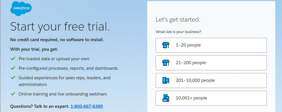Image resolution: width=282 pixels, height=112 pixels.
Task: Select the 10,001+ people business size
Action: click(x=211, y=98)
